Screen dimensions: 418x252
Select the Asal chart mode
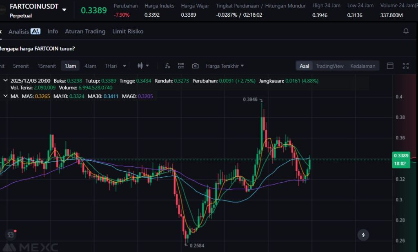tap(304, 66)
